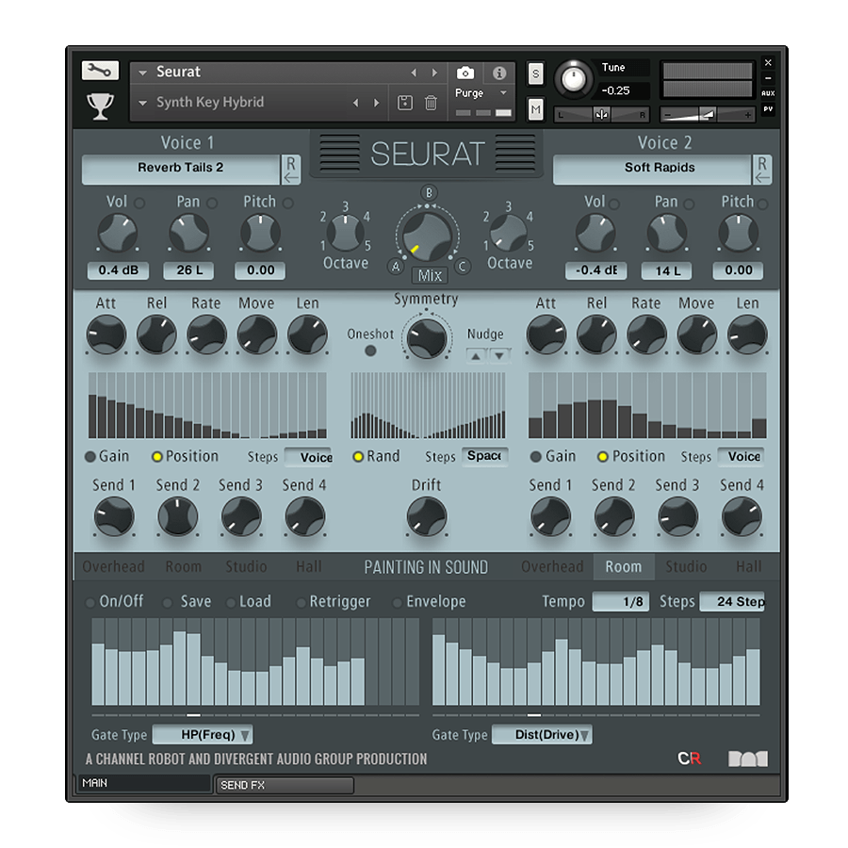Select mix point C
This screenshot has width=848, height=848.
point(462,266)
